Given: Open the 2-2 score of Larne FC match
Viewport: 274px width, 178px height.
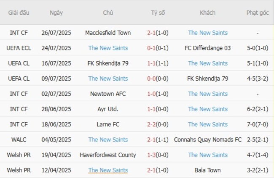Looking at the screenshot, I should tap(152, 124).
